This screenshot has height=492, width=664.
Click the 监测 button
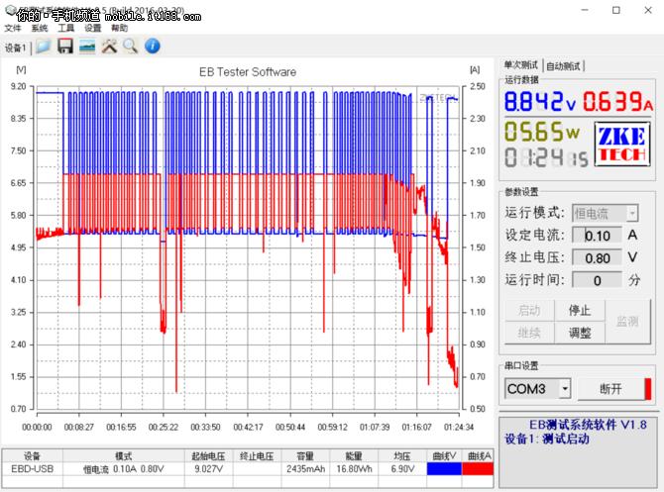(627, 322)
